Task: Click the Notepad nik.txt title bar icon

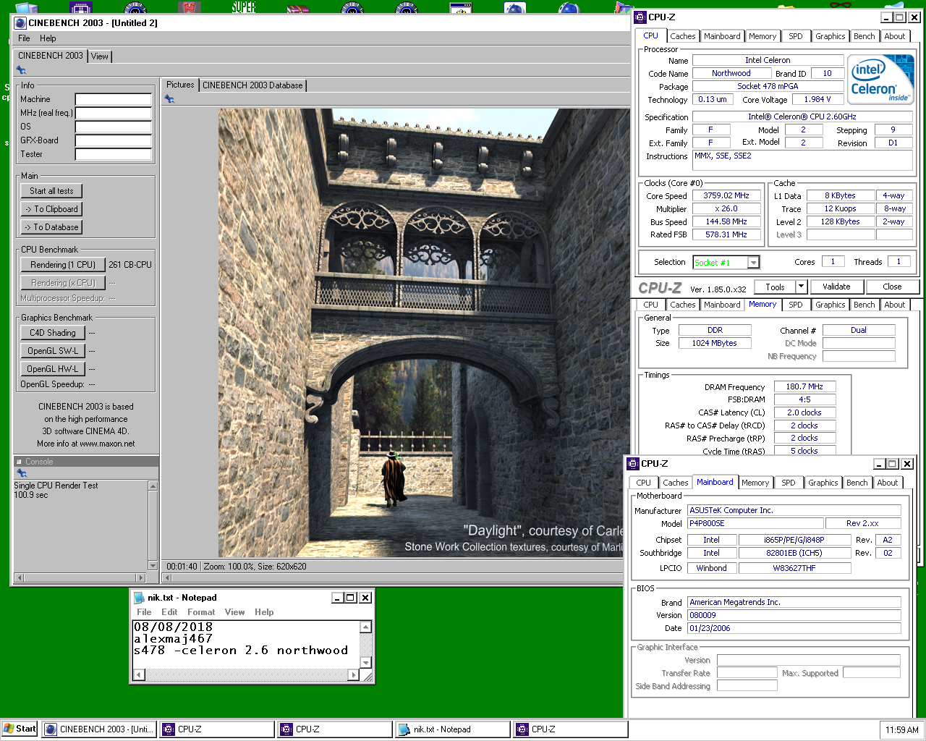Action: pyautogui.click(x=139, y=598)
